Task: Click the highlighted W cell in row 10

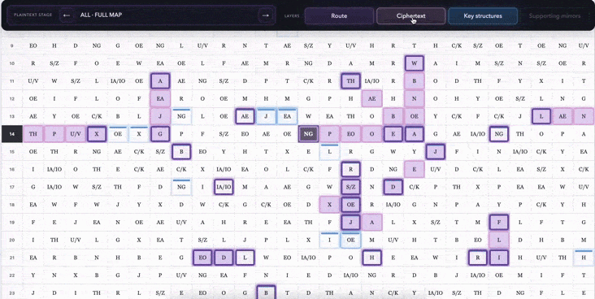Action: (414, 63)
